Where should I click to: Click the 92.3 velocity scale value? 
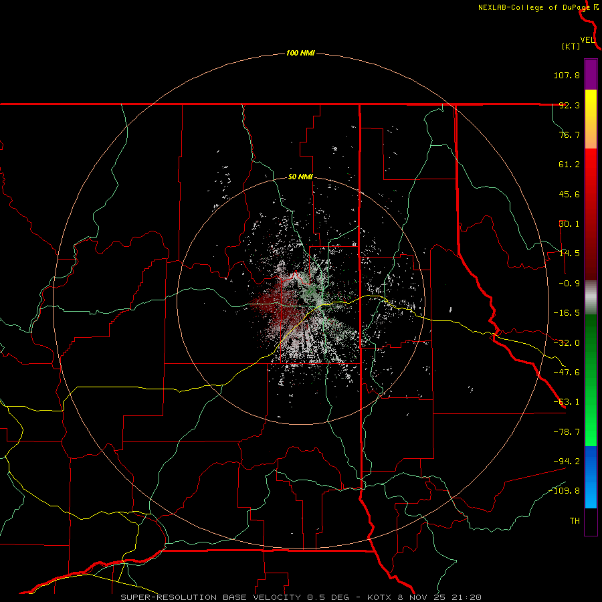[569, 105]
